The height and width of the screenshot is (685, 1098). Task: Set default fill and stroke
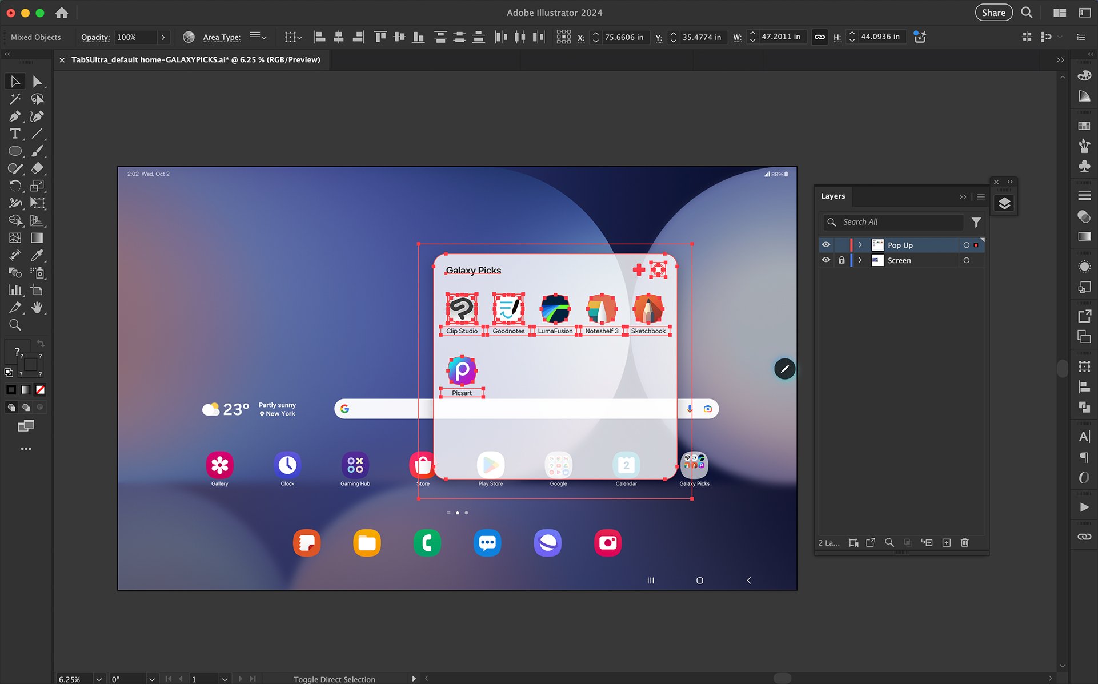tap(9, 373)
